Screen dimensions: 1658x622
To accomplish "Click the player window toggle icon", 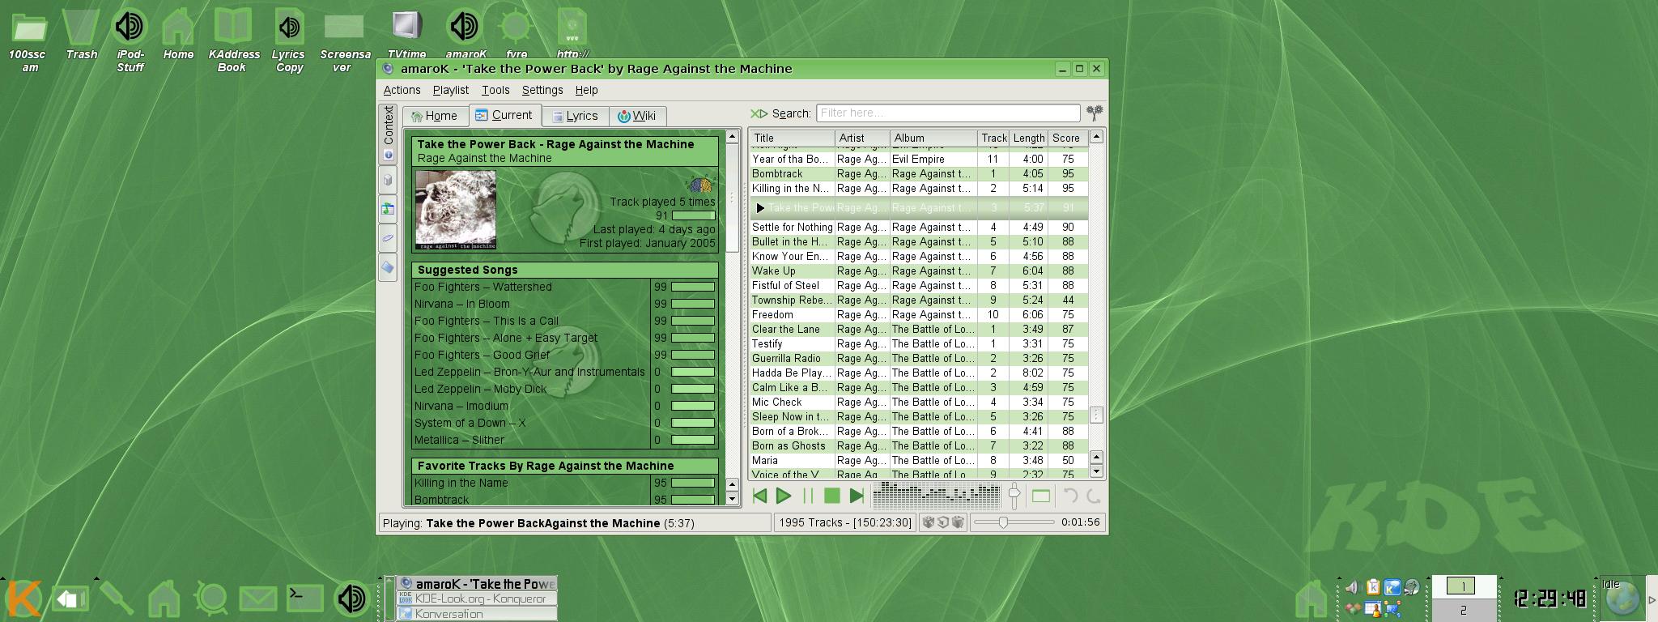I will (x=1041, y=496).
